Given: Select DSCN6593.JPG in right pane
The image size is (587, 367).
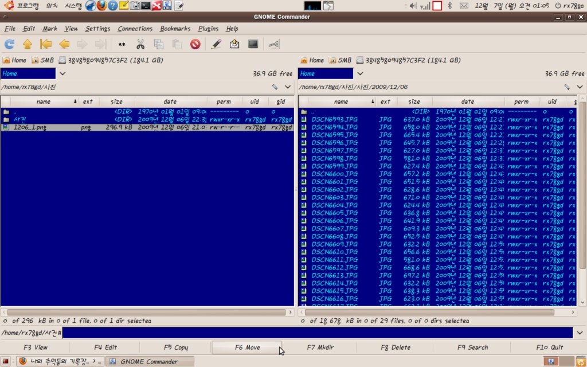Looking at the screenshot, I should 437,119.
